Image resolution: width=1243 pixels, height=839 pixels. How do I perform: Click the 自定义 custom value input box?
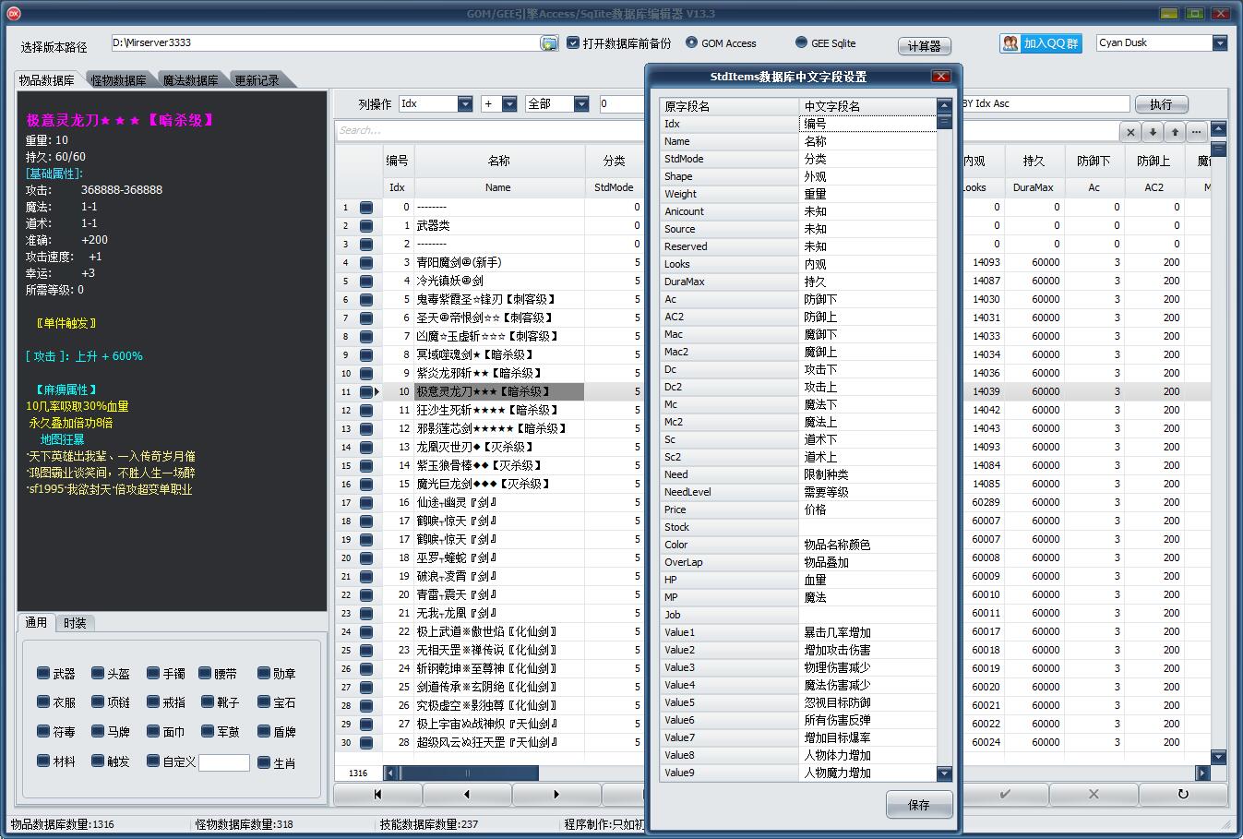click(x=224, y=762)
